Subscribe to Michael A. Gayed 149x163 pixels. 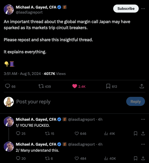coord(126,9)
